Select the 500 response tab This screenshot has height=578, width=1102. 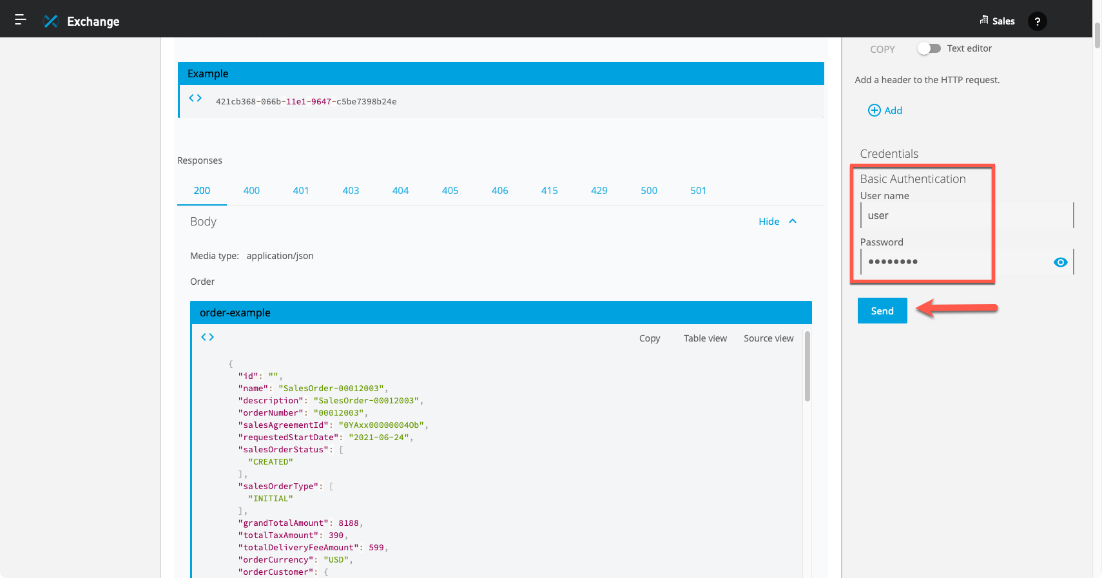(649, 191)
